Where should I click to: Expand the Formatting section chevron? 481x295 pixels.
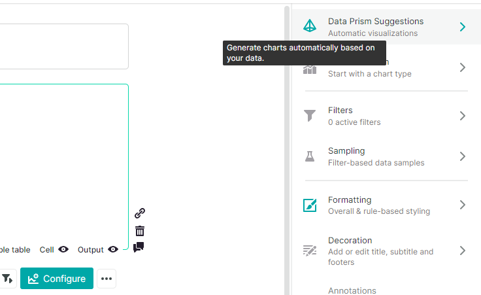[462, 205]
